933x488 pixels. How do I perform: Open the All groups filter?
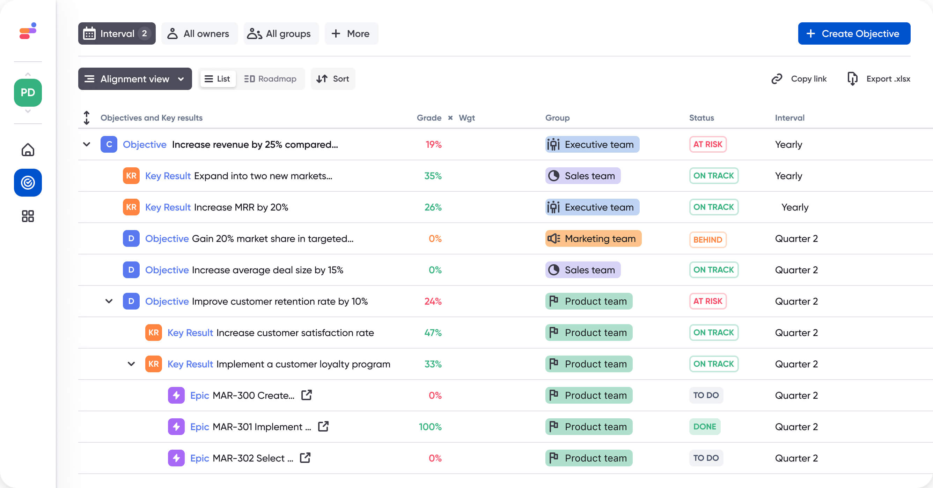coord(280,33)
